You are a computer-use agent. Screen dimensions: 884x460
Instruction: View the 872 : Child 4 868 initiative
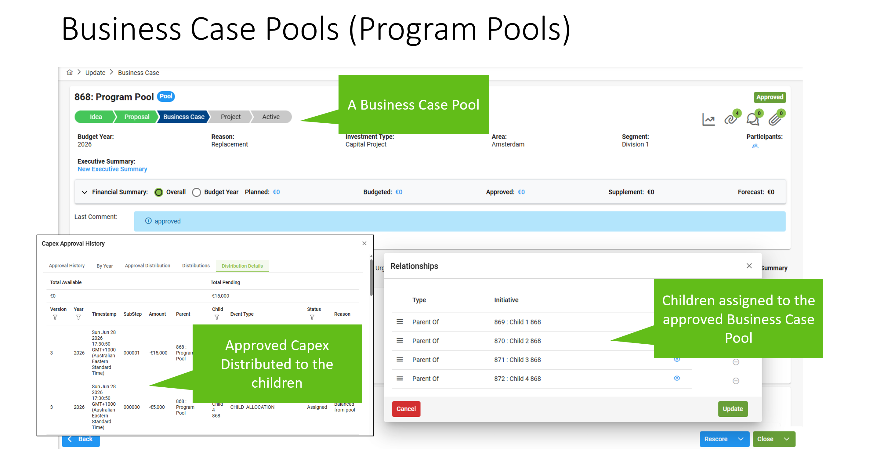pos(677,378)
